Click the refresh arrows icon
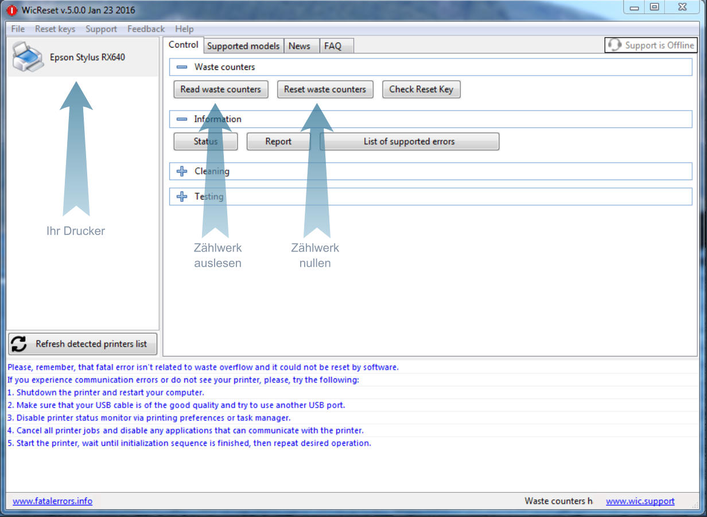This screenshot has height=517, width=707. tap(19, 344)
